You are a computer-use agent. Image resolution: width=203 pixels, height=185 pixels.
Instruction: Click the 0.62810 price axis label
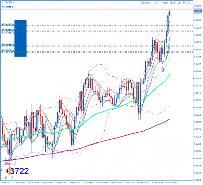click(x=198, y=42)
